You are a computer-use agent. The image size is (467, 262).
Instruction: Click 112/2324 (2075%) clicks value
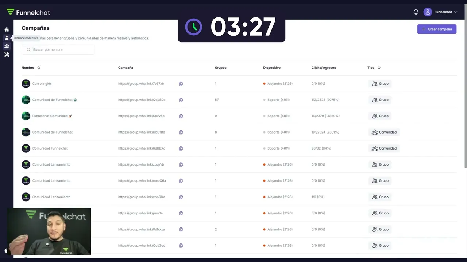tap(325, 100)
